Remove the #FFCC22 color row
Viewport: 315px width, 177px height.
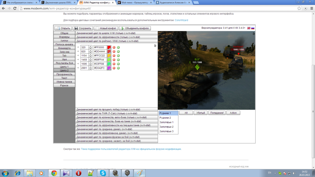click(x=114, y=56)
